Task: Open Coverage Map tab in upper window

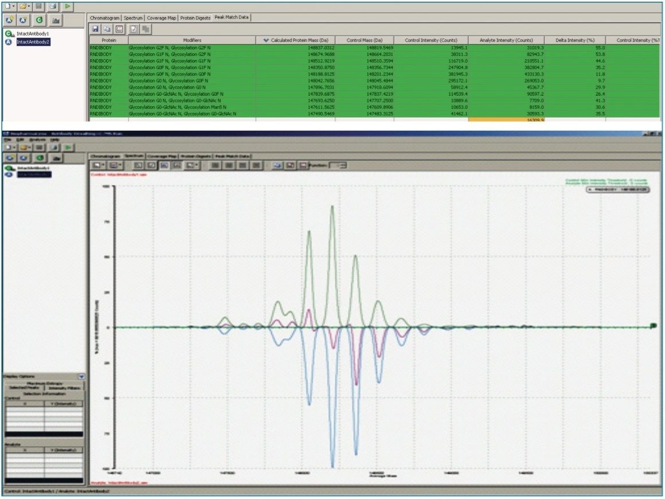Action: [161, 18]
